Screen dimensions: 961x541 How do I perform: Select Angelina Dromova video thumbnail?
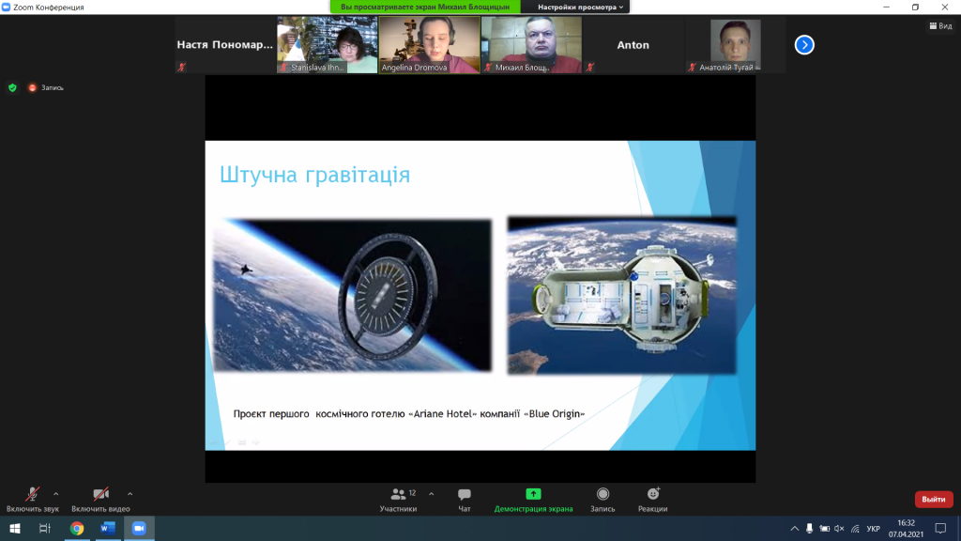tap(429, 45)
